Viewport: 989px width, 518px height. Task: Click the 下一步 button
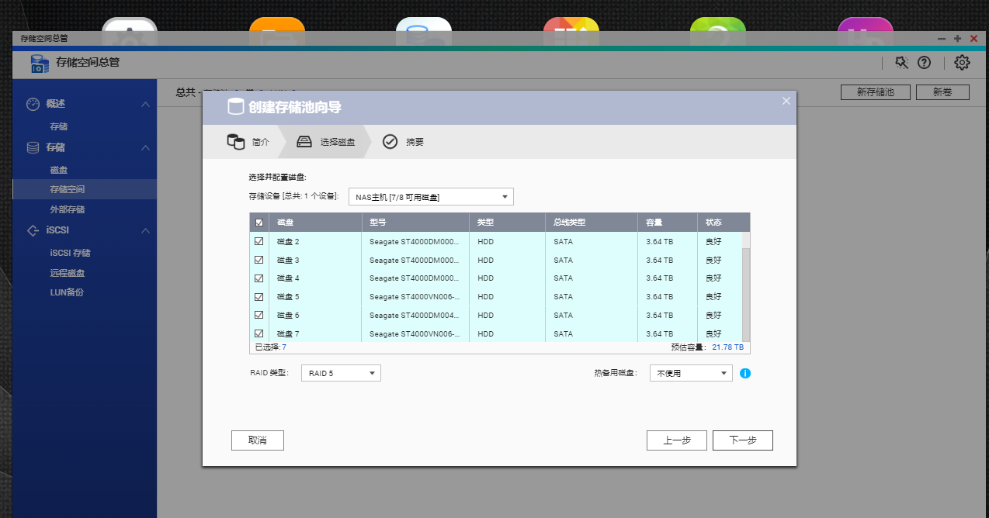(x=742, y=440)
